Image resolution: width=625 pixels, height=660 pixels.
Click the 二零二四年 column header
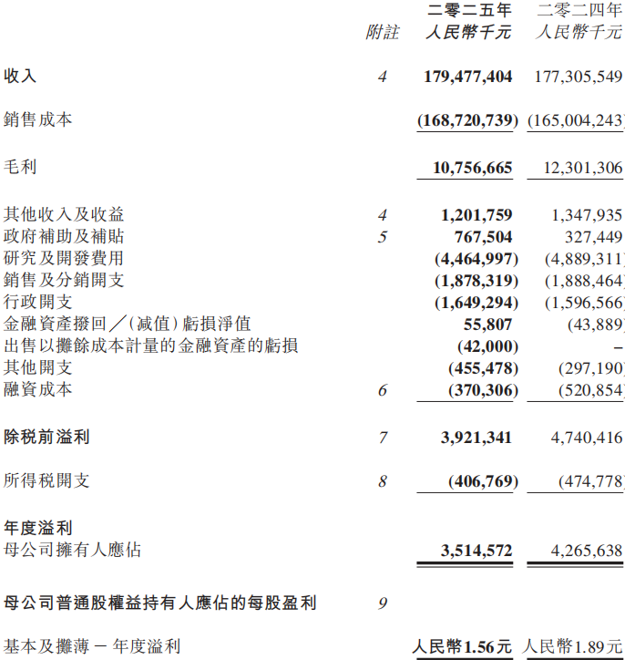click(579, 11)
